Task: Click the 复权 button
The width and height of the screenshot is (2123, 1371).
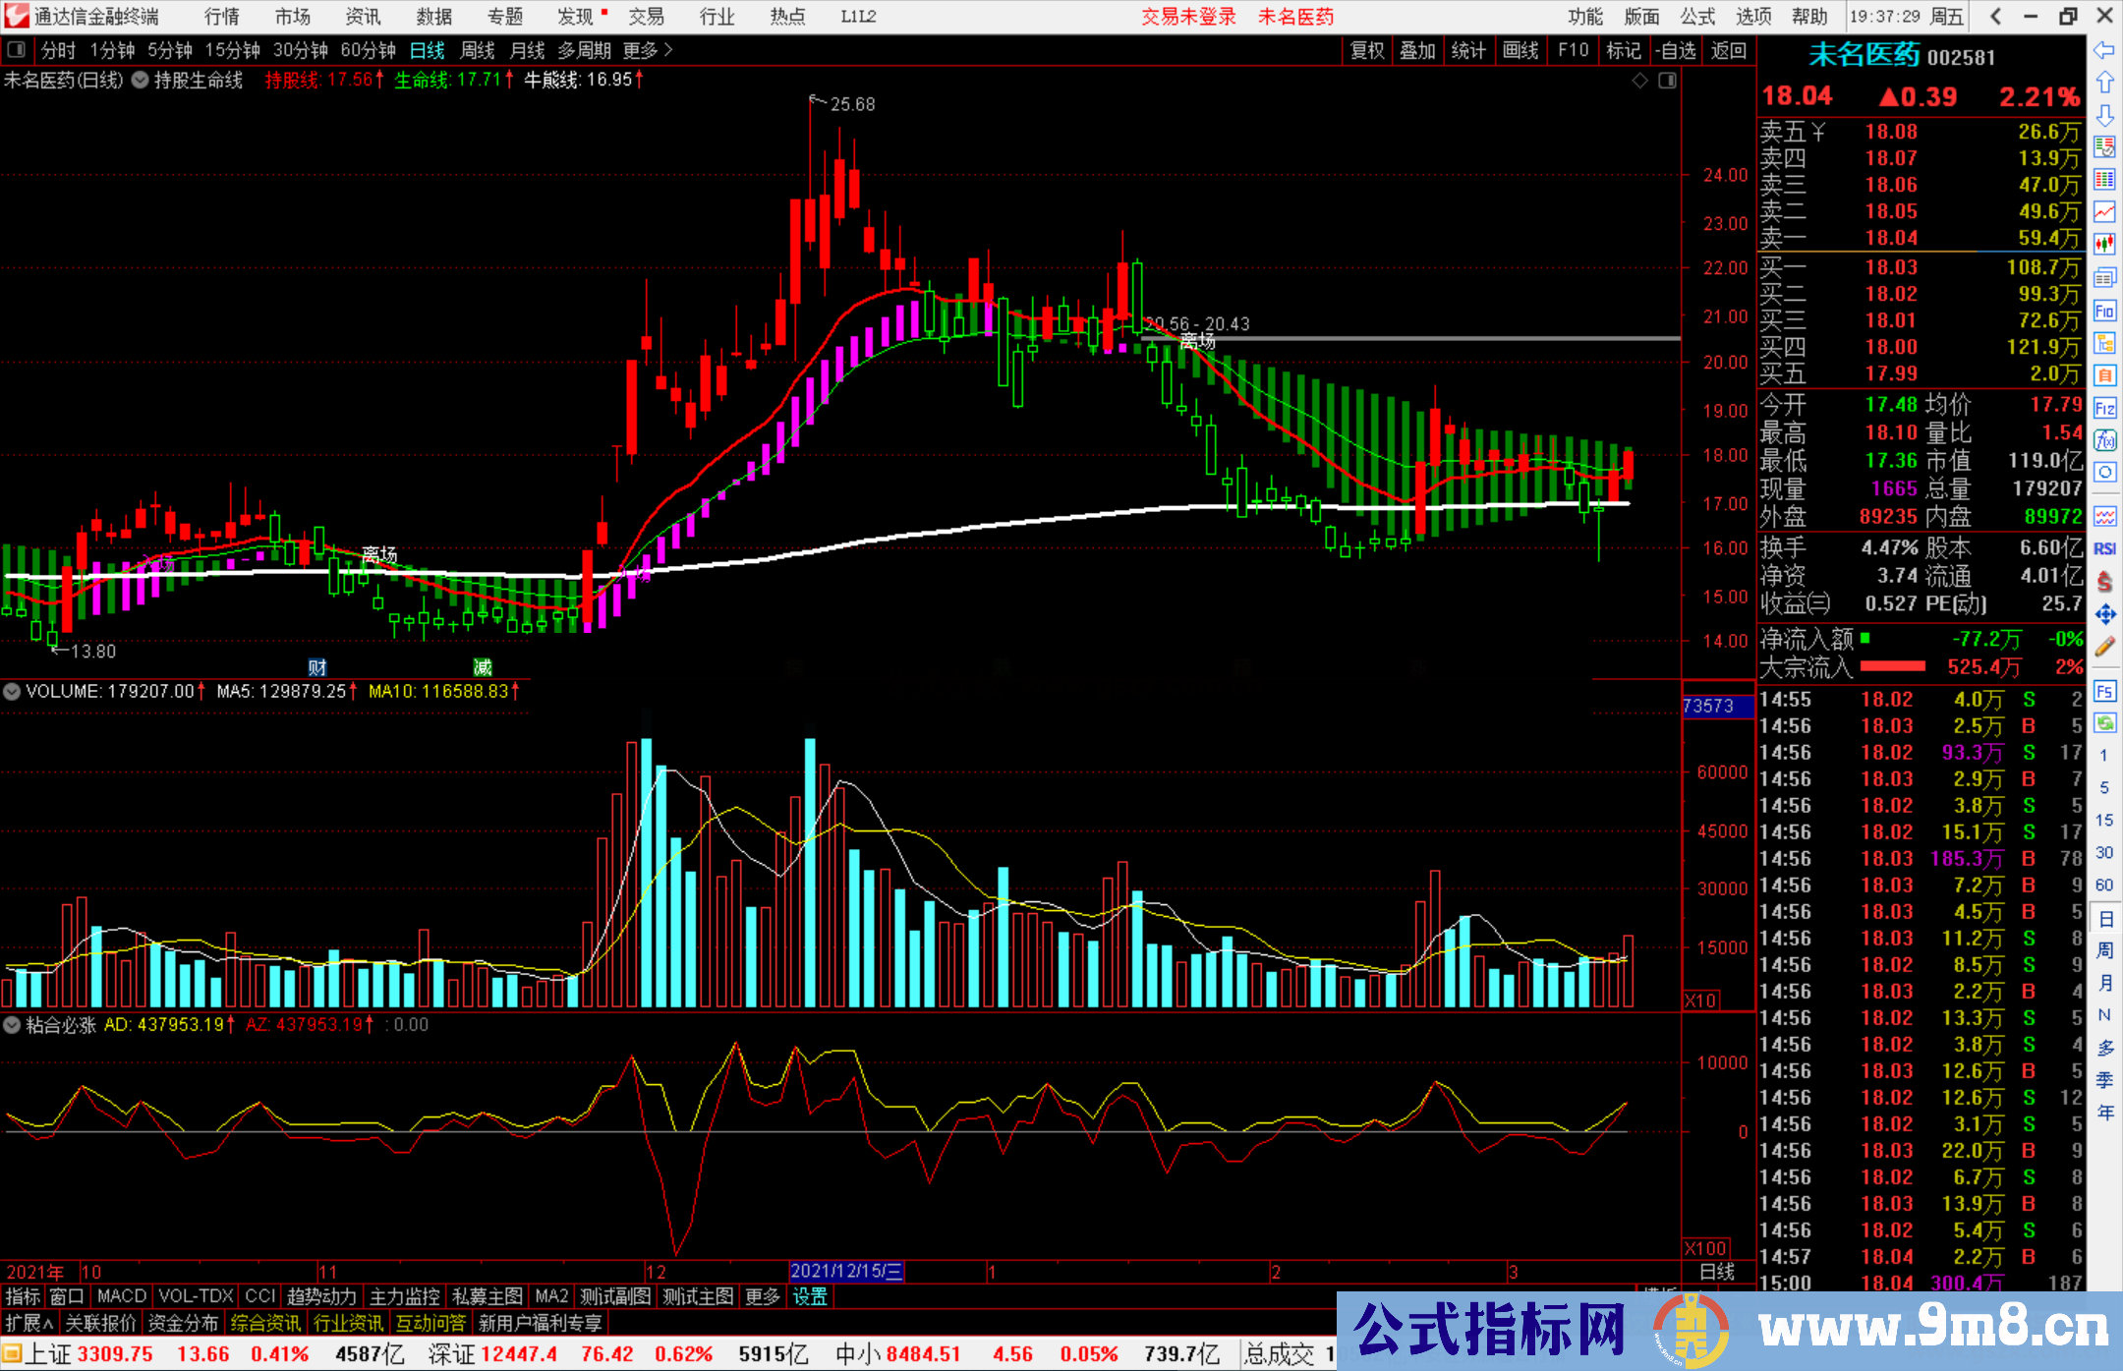Action: 1366,50
